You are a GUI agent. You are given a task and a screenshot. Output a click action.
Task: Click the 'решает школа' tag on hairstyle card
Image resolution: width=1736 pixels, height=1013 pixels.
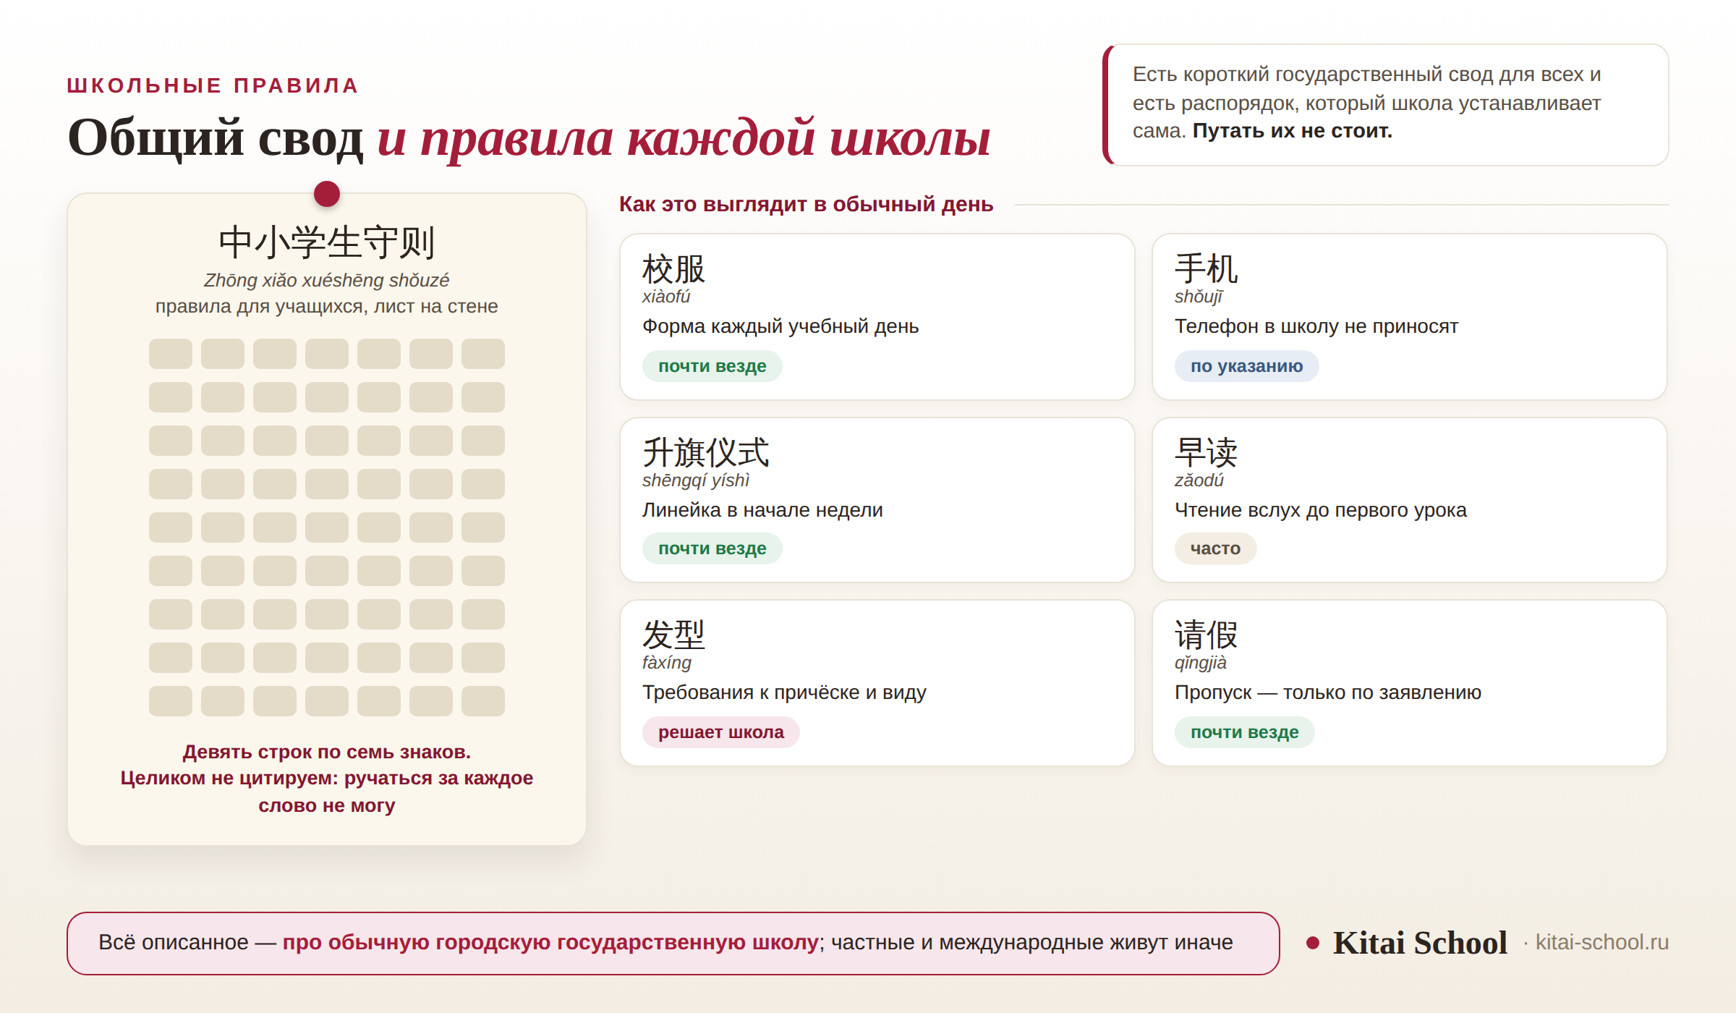(721, 732)
